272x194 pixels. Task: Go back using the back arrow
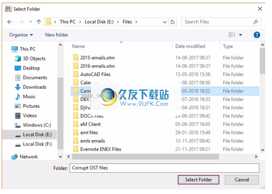(10, 22)
